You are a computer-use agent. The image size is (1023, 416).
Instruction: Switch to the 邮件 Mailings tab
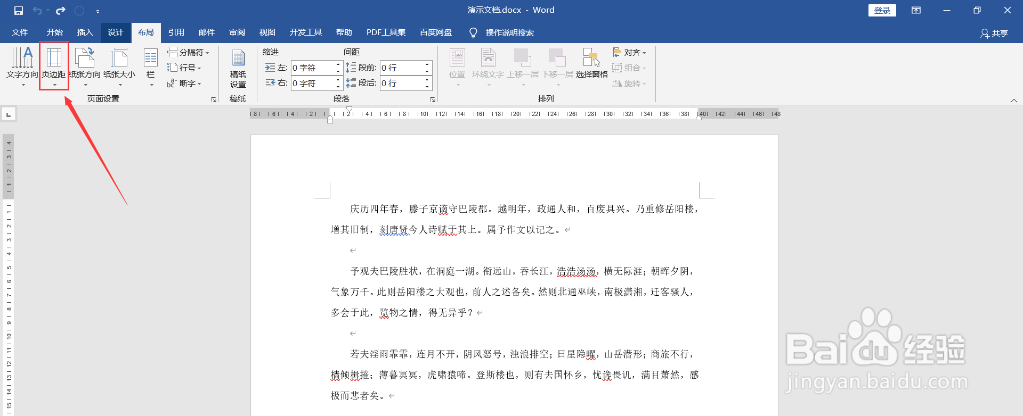point(207,32)
